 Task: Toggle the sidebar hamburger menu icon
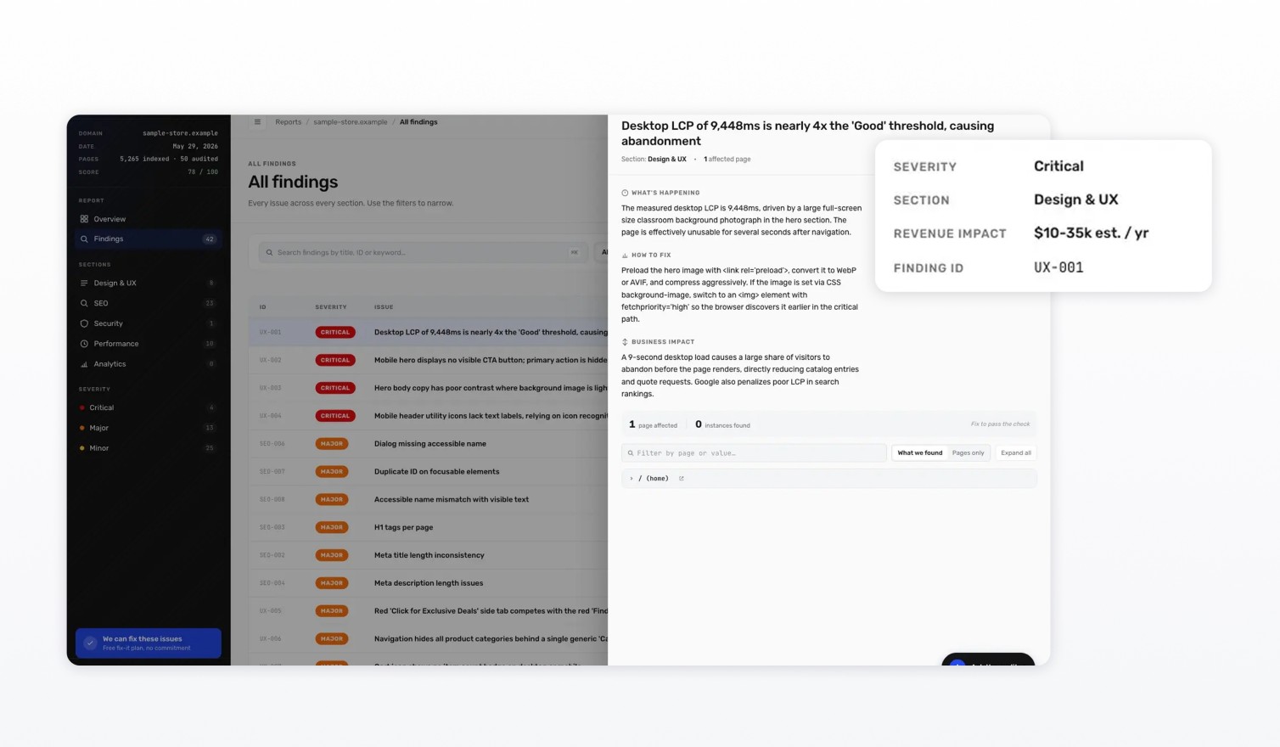[x=257, y=122]
